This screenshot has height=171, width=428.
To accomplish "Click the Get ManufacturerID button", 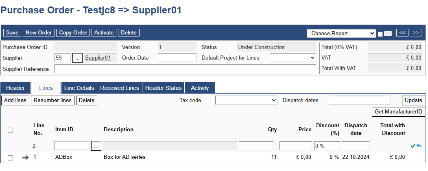I will coord(399,112).
